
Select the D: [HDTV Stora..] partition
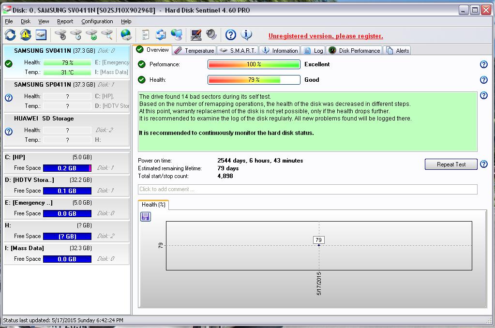(x=67, y=186)
